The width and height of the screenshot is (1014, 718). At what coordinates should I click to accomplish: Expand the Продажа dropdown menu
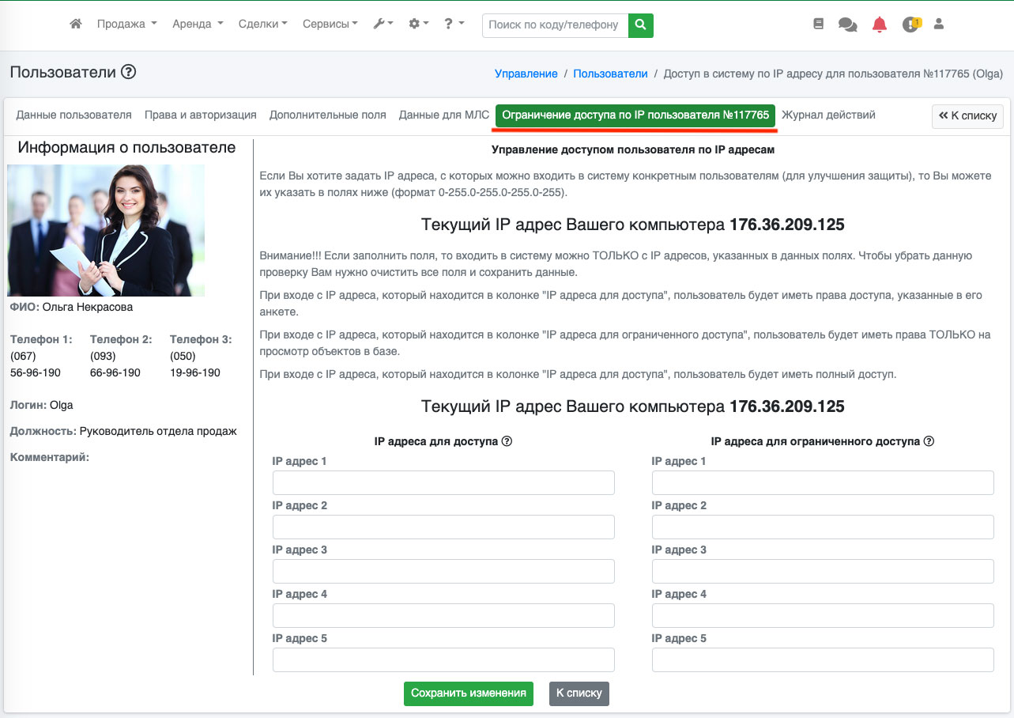point(127,25)
